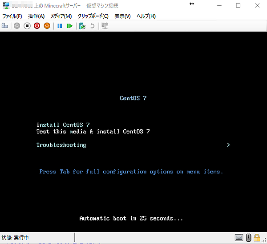The height and width of the screenshot is (244, 267).
Task: Expand Troubleshooting submenu arrow
Action: tap(228, 145)
